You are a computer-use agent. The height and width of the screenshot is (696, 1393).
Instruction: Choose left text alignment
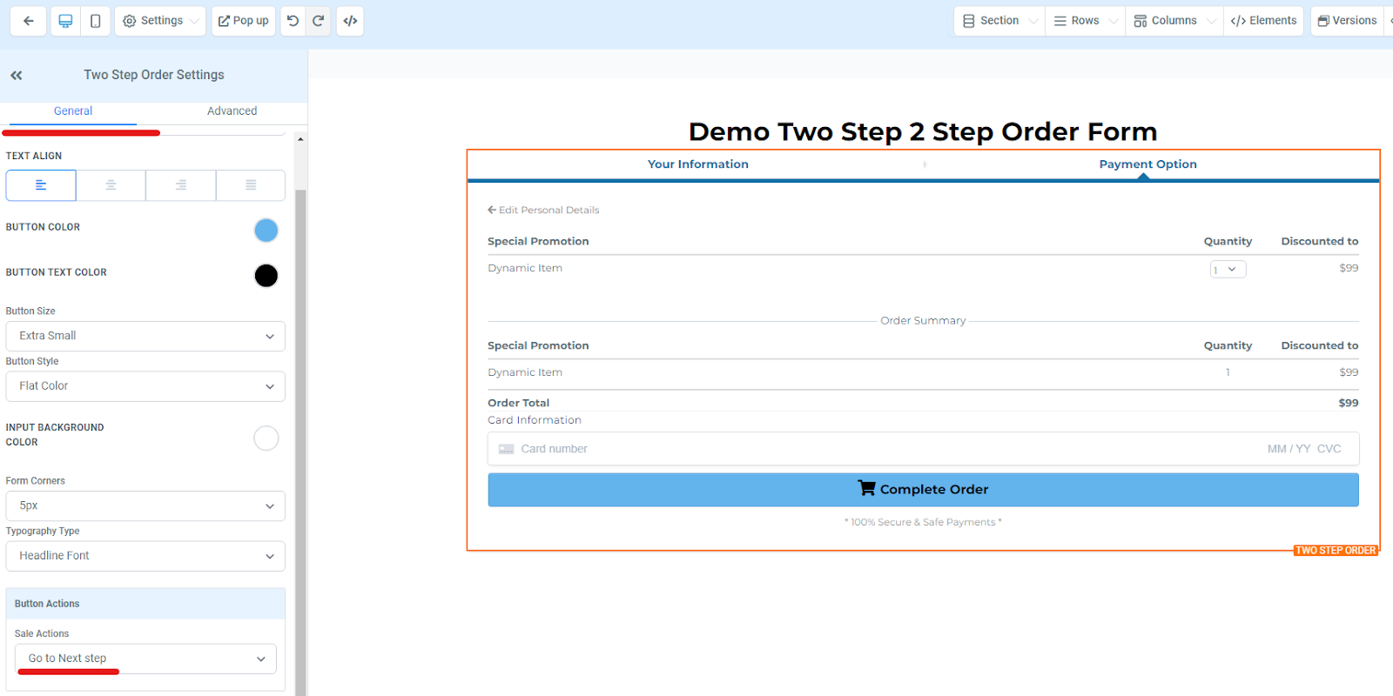click(x=41, y=185)
